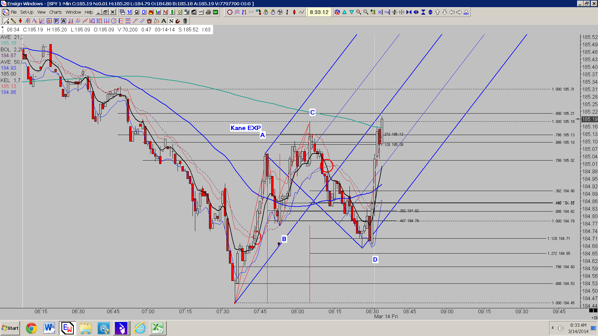Click the 'Kane EXP' chart label
Screen dimensions: 598x336
point(246,128)
